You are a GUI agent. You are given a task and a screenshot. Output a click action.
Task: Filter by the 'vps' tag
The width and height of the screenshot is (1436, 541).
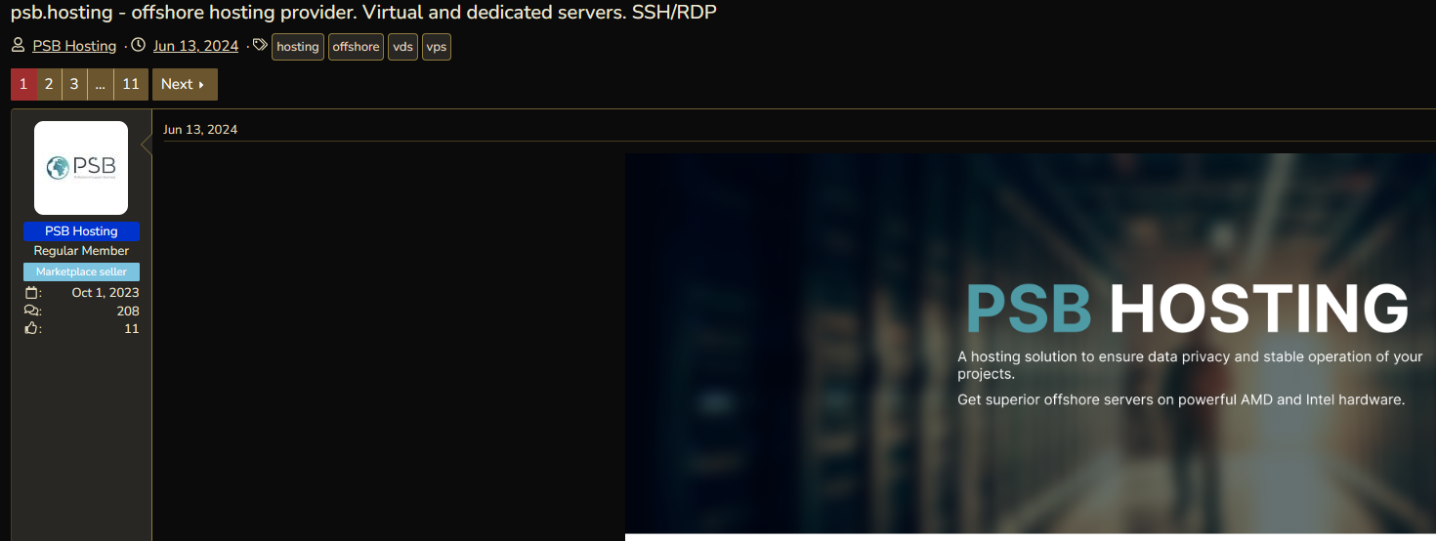(x=437, y=47)
